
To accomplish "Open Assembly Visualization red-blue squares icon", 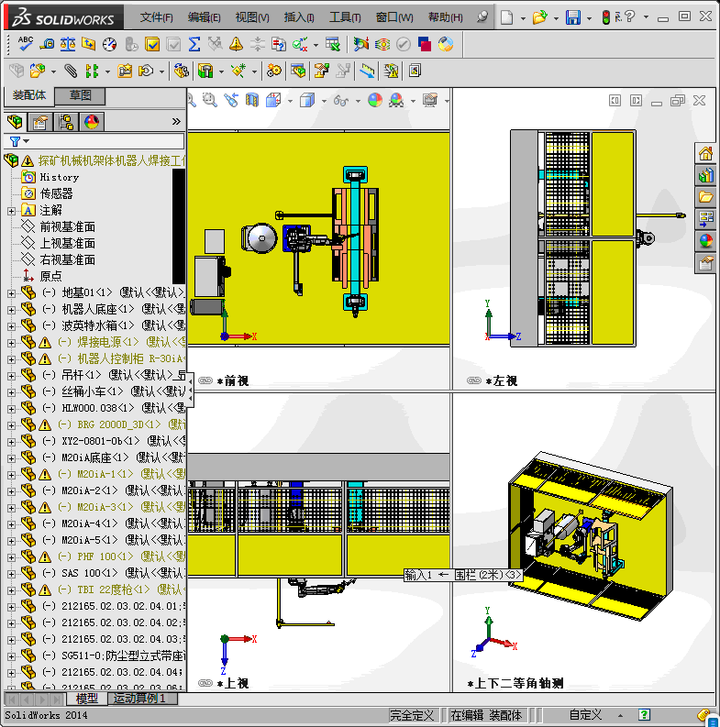I will point(425,44).
